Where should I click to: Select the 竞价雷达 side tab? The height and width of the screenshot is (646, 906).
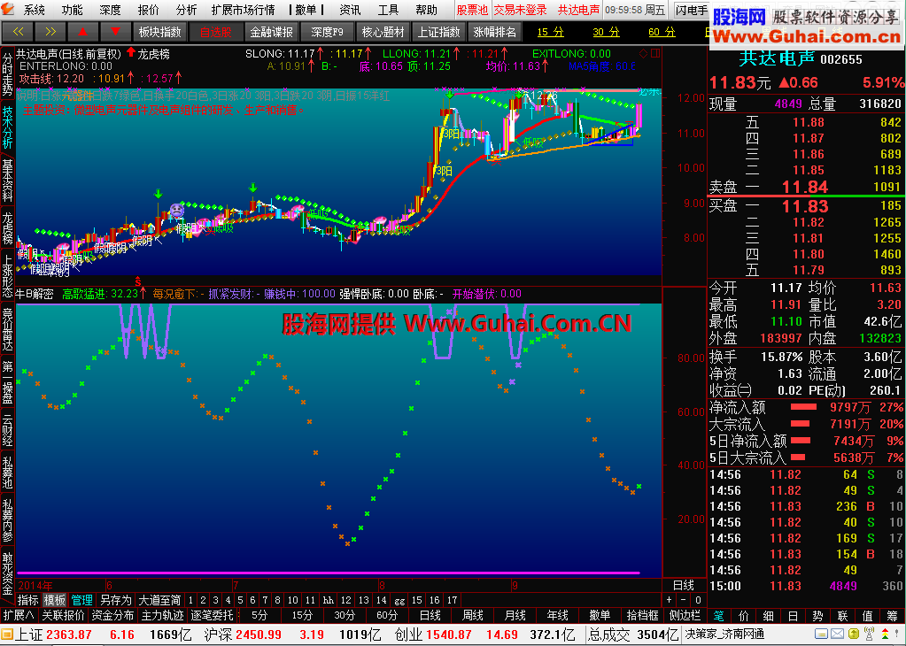pyautogui.click(x=7, y=329)
